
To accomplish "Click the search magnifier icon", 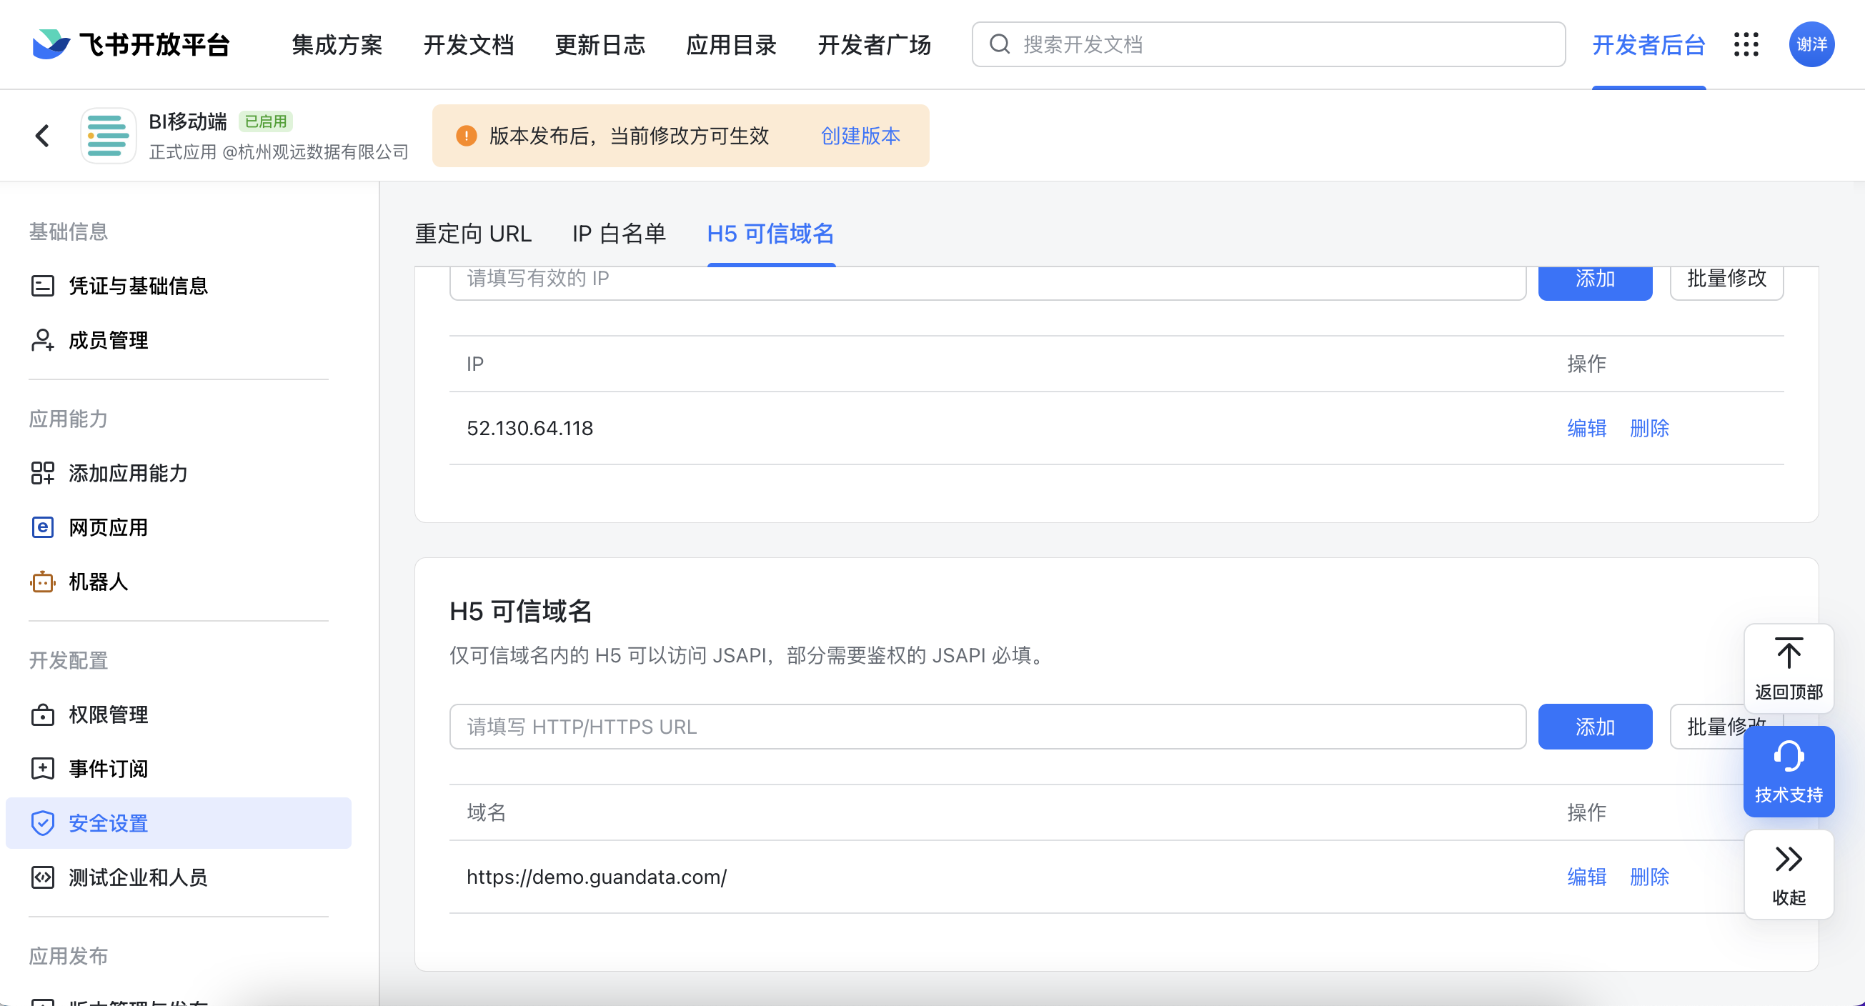I will pyautogui.click(x=1000, y=44).
